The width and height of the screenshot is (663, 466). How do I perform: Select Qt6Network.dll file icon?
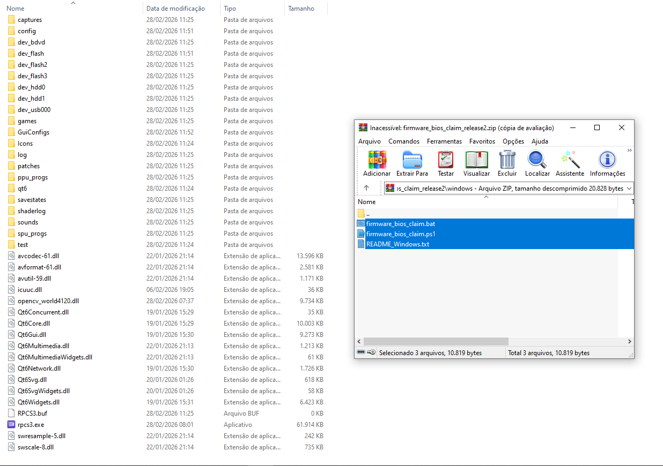[x=11, y=369]
